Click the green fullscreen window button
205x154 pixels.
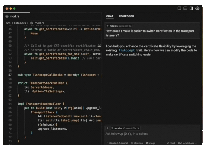point(14,8)
